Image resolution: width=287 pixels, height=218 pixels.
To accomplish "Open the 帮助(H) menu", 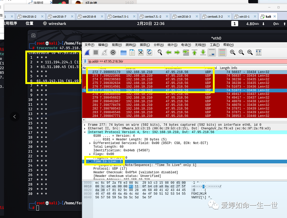I will (228, 45).
